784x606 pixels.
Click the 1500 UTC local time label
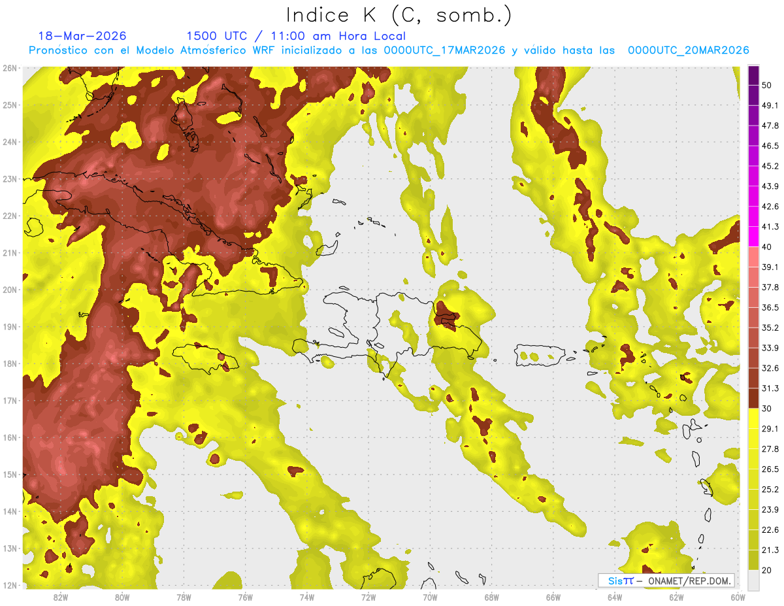tap(296, 36)
